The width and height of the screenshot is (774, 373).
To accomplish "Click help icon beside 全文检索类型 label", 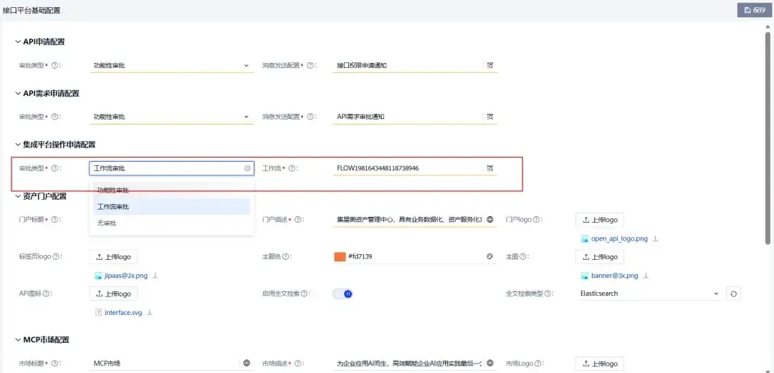I will 547,294.
